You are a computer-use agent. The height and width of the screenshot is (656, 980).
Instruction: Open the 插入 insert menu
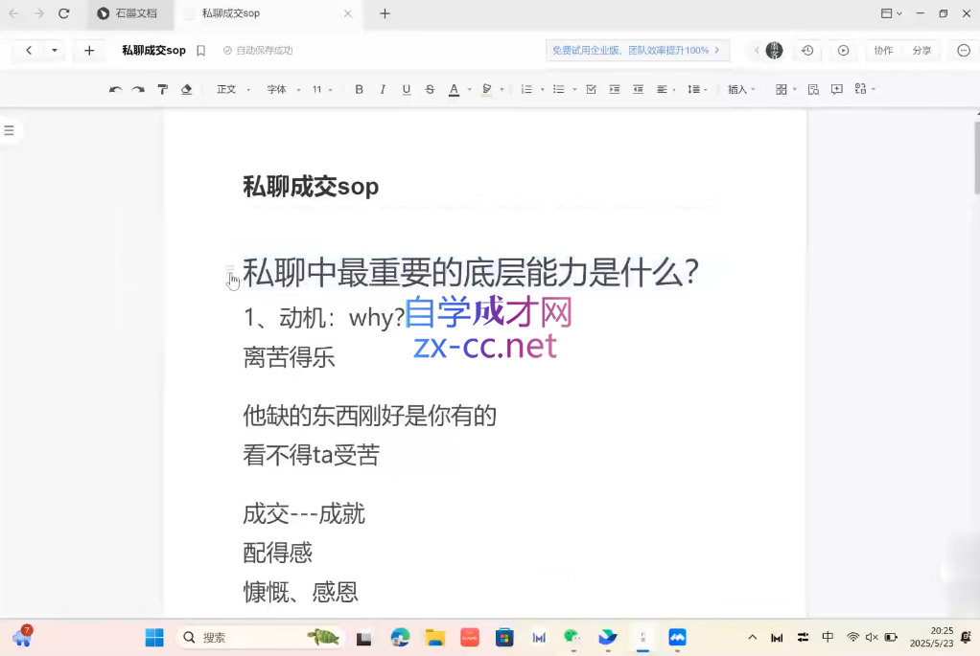(x=741, y=89)
